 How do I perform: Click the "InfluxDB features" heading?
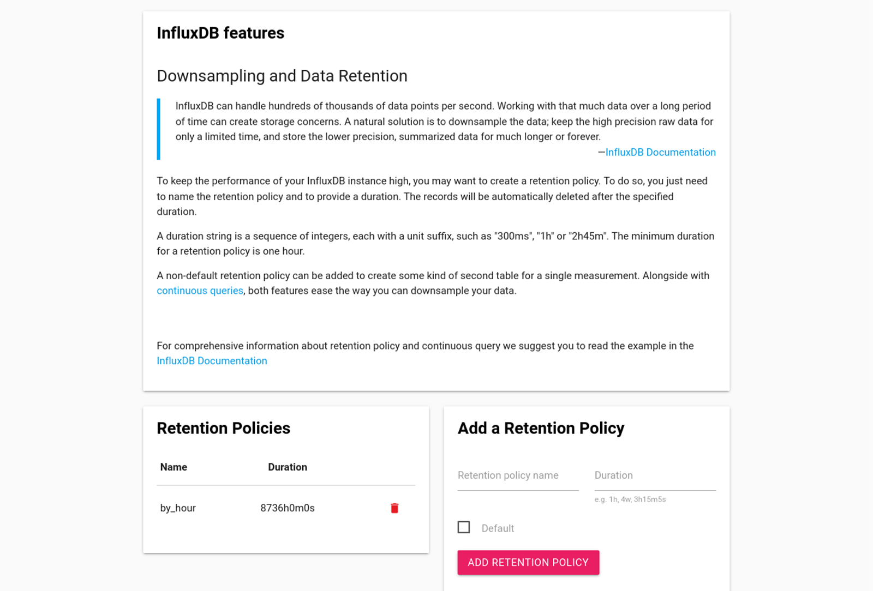pos(220,33)
